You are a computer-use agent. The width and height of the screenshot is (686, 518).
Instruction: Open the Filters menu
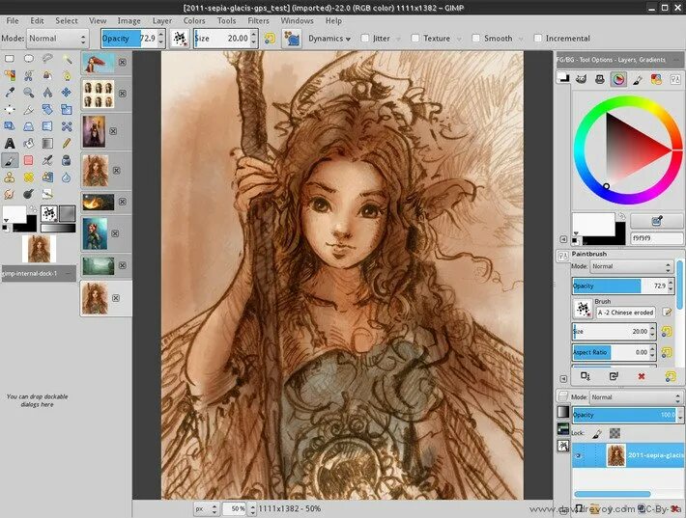[258, 20]
